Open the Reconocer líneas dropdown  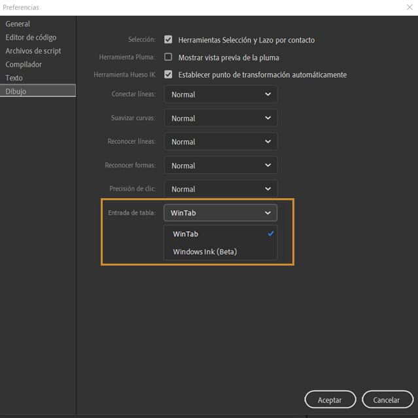pos(220,142)
